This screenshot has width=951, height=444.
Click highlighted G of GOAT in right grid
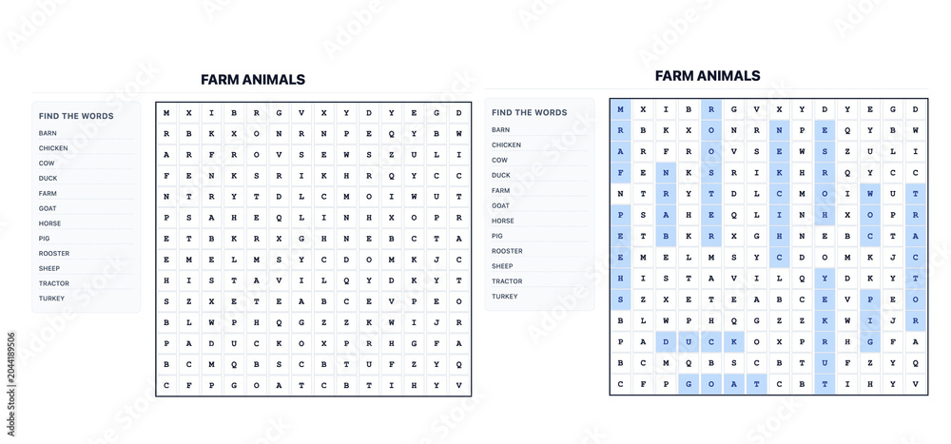point(689,384)
